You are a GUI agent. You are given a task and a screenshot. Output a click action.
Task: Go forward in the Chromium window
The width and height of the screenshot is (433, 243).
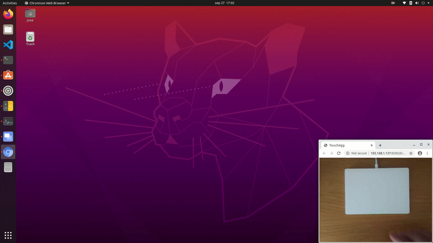pos(332,153)
